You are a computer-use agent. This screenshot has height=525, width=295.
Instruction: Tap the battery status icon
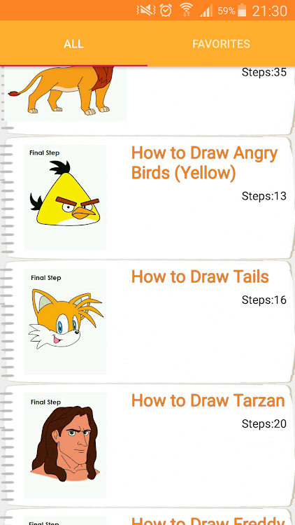242,10
